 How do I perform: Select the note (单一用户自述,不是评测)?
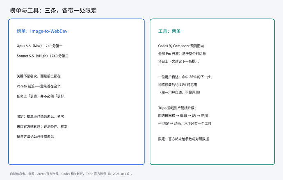pos(179,93)
